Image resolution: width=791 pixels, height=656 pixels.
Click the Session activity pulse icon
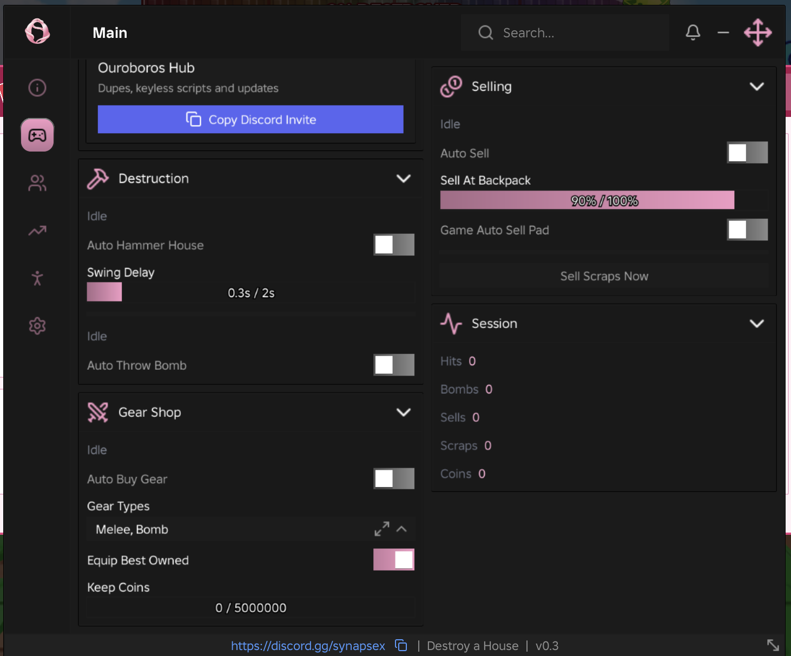pos(451,324)
